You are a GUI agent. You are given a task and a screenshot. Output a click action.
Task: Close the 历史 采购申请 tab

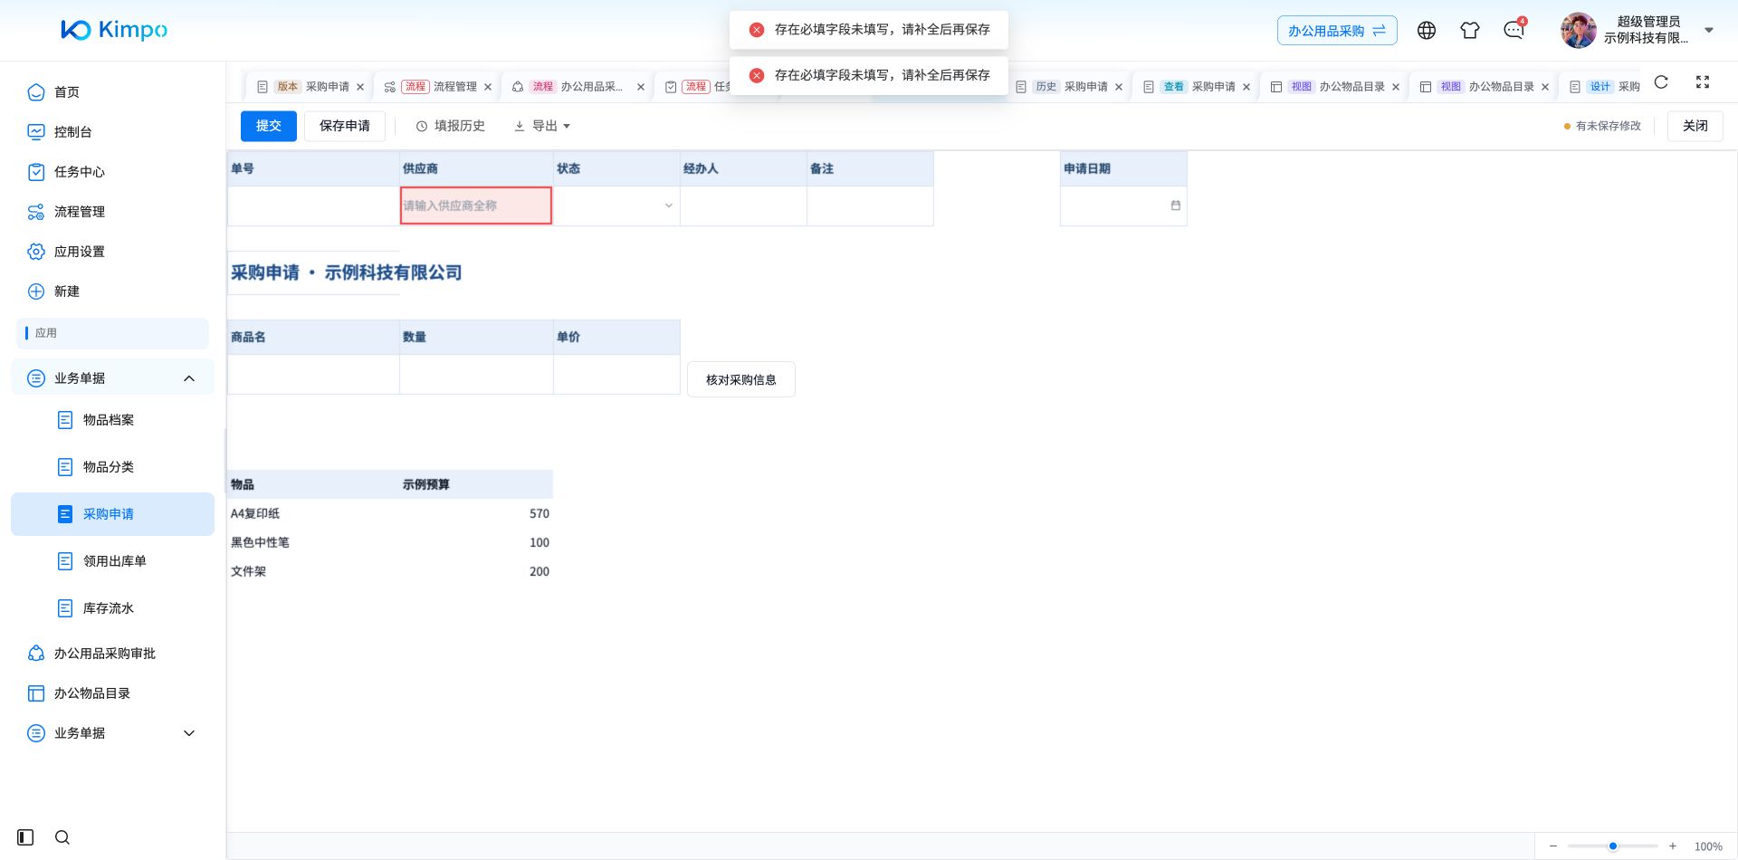(1119, 87)
